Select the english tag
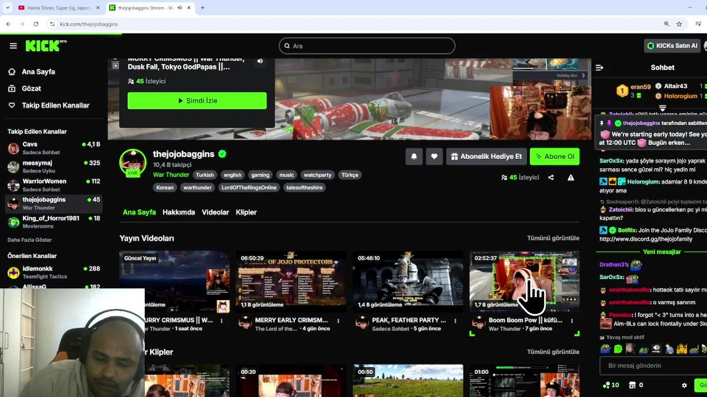 click(233, 175)
